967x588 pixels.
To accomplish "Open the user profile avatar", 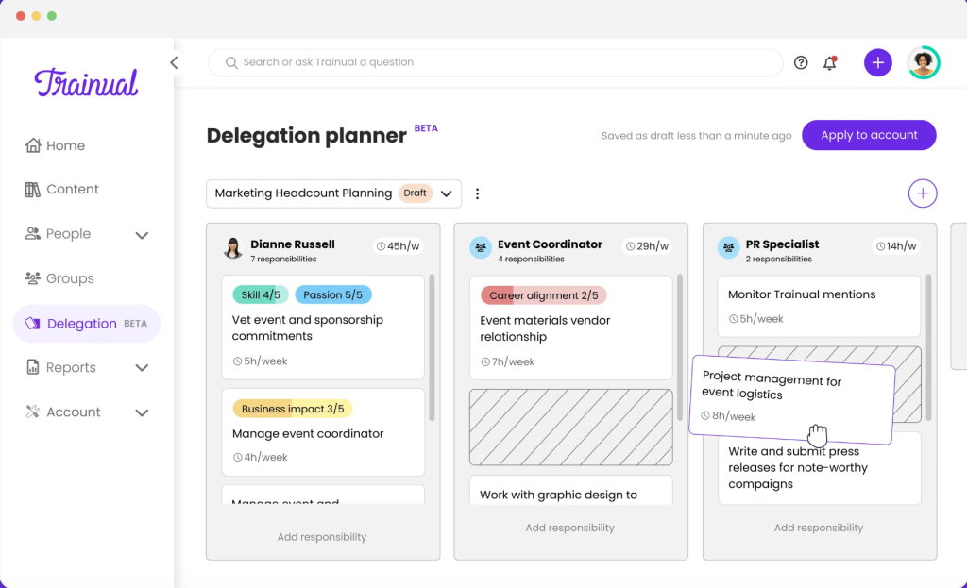I will click(923, 63).
